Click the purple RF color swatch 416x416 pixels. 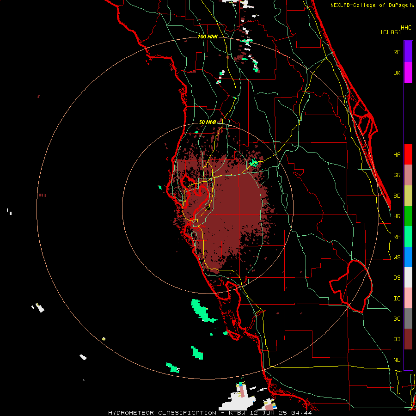point(408,52)
